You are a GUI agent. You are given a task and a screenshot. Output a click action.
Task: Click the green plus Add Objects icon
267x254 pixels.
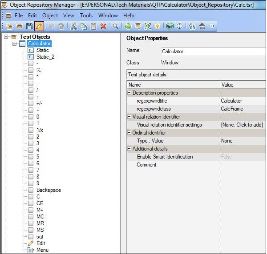point(129,27)
